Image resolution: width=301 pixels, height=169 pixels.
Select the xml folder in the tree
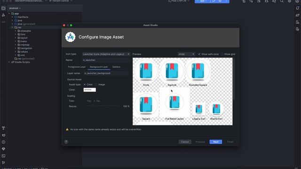click(21, 55)
